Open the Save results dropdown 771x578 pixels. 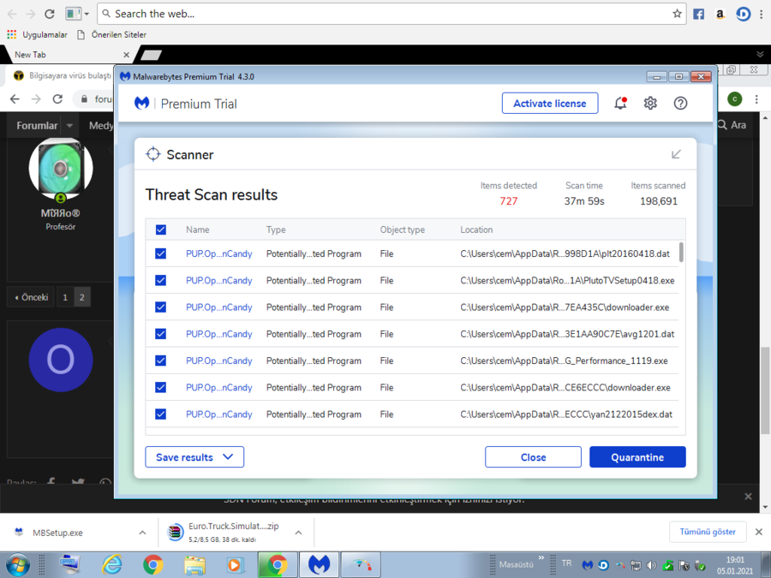pyautogui.click(x=194, y=457)
